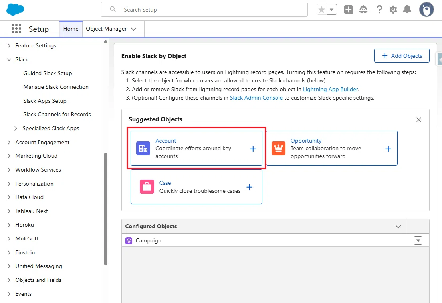Open the Campaign row actions dropdown
Viewport: 442px width, 303px height.
coord(418,240)
